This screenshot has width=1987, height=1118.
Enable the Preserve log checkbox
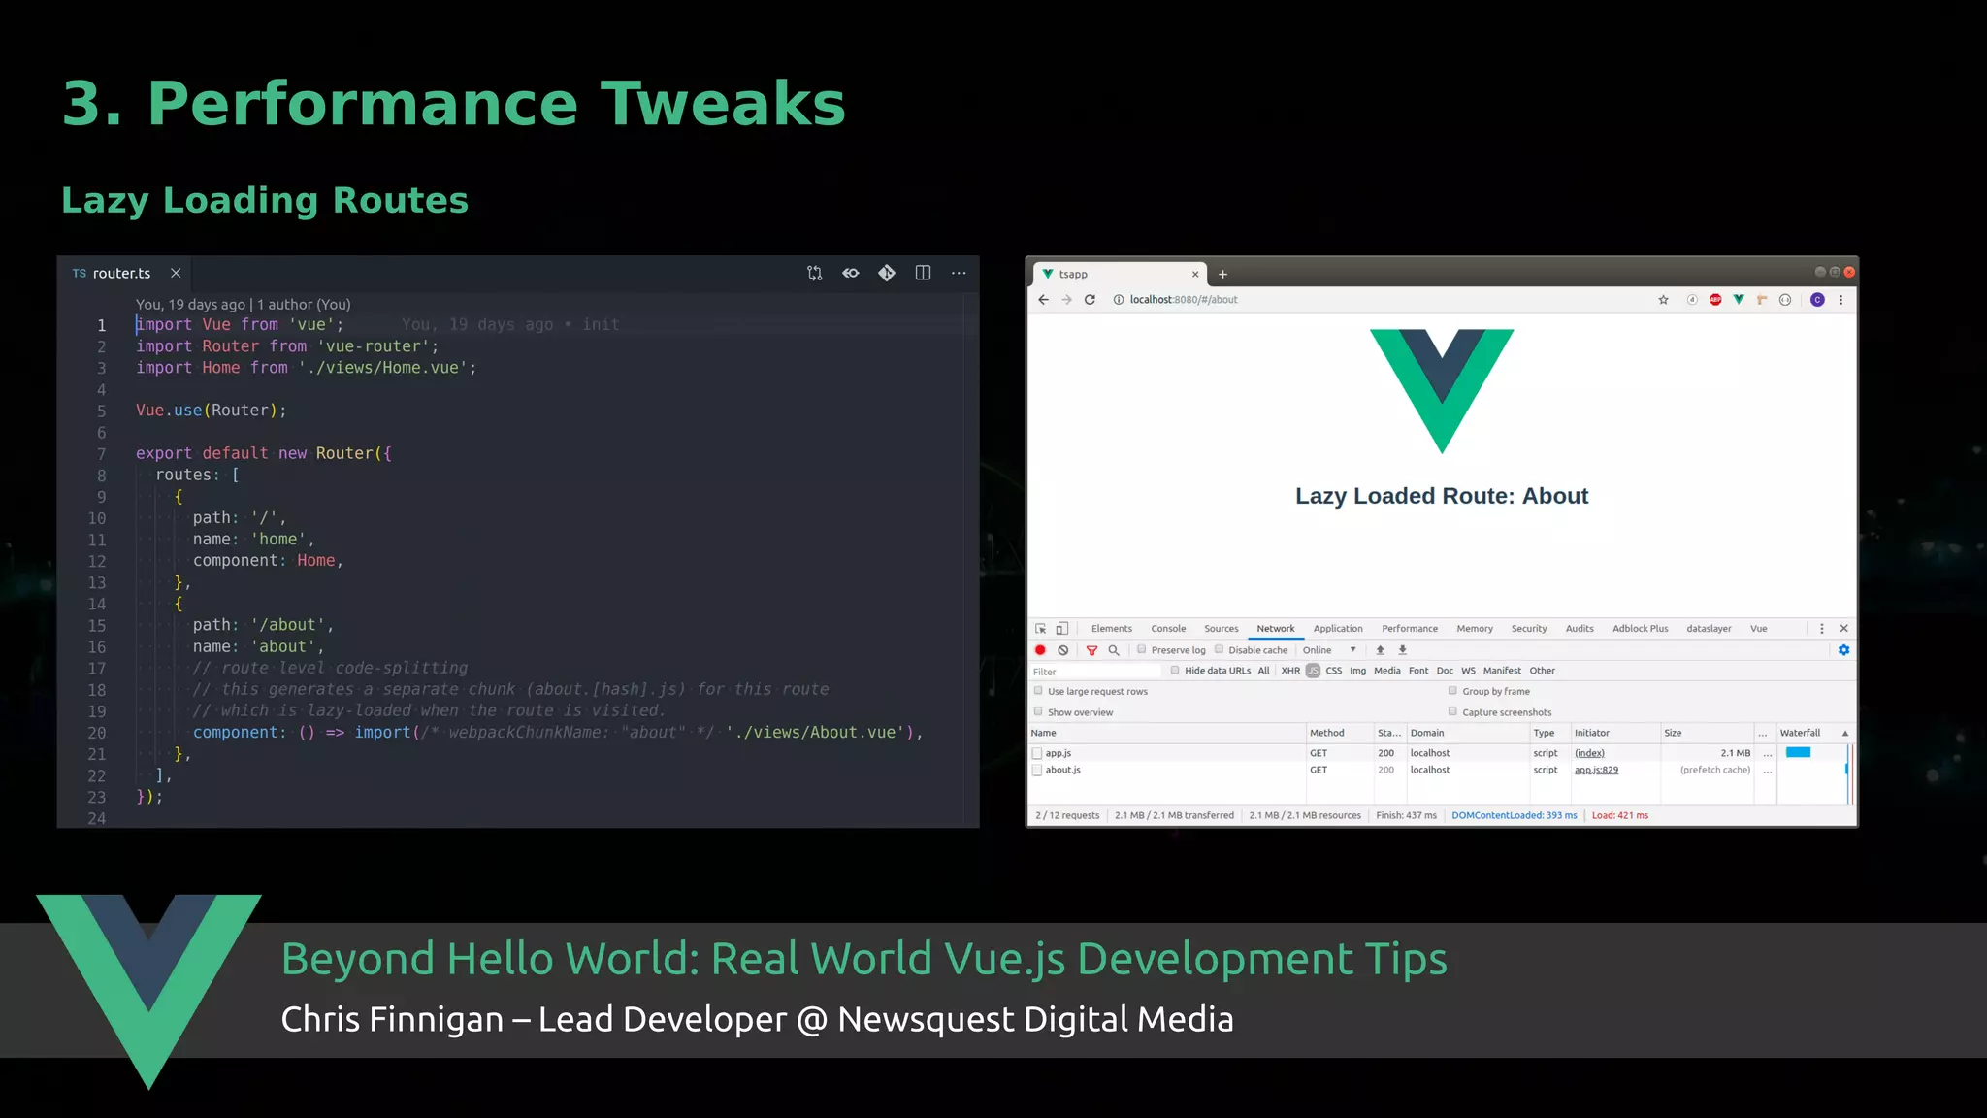coord(1142,650)
